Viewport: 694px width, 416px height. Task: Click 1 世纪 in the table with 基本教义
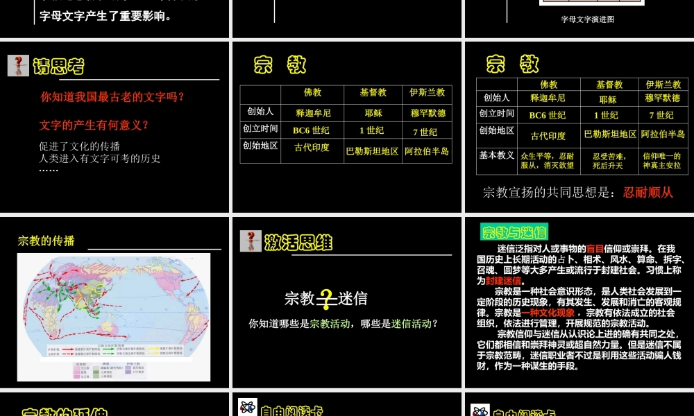point(606,115)
